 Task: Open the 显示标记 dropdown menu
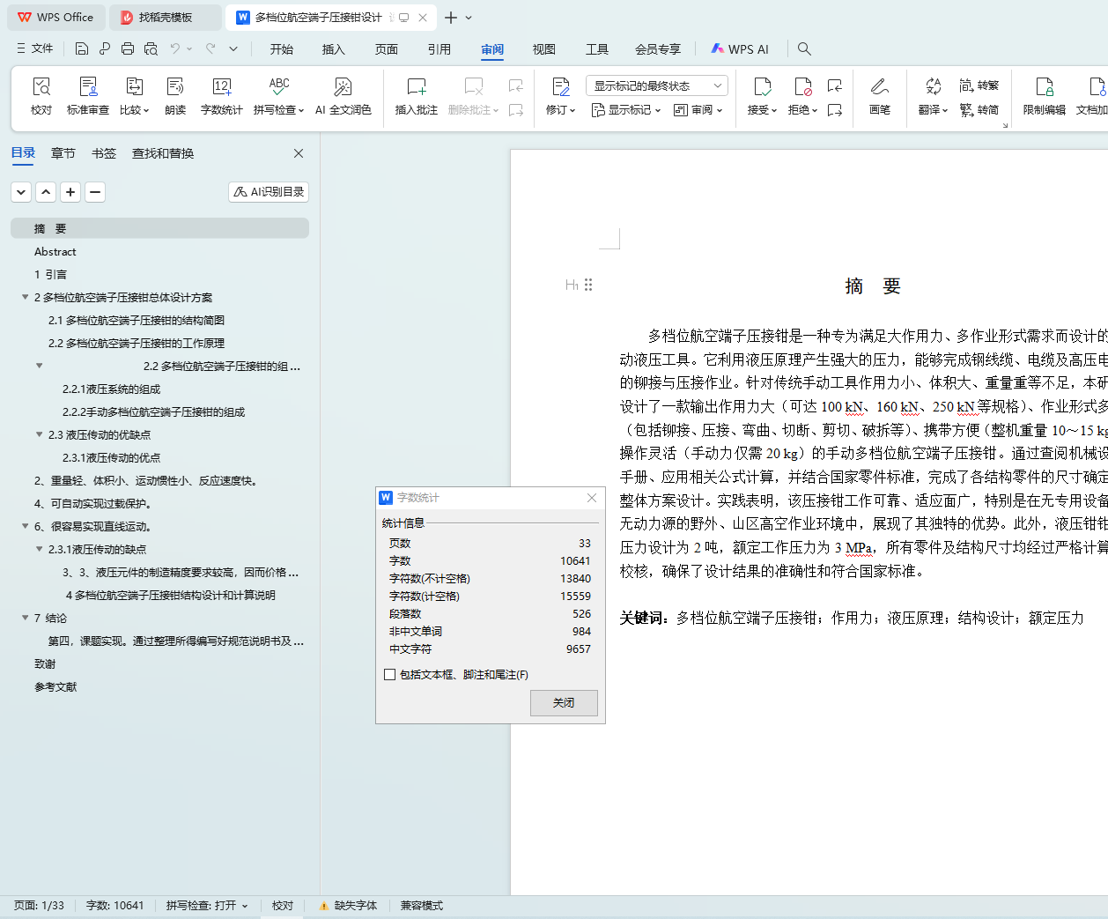625,110
